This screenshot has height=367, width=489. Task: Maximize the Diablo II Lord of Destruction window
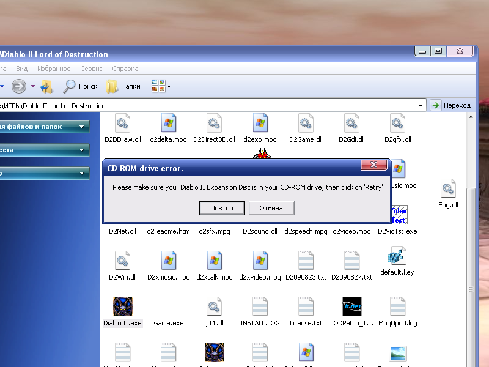[438, 51]
